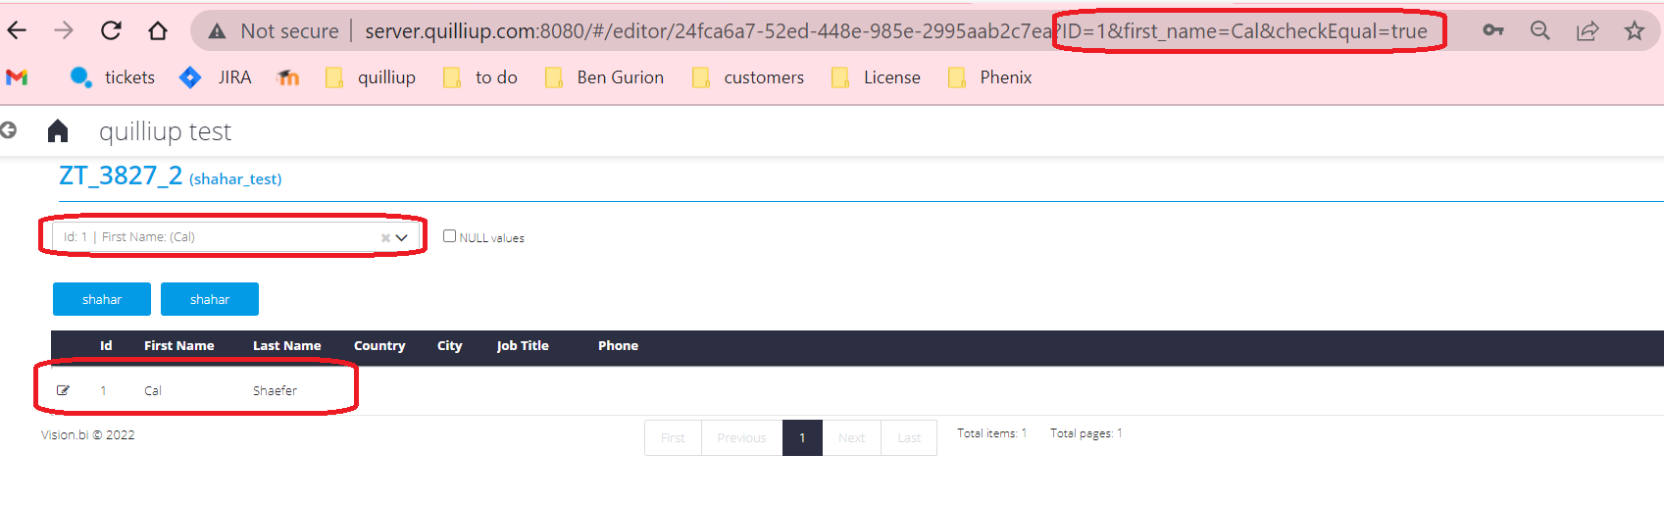Expand the Id / First Name filter dropdown

tap(401, 237)
